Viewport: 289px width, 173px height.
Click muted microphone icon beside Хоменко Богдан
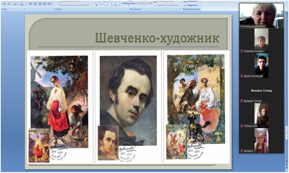pyautogui.click(x=242, y=51)
